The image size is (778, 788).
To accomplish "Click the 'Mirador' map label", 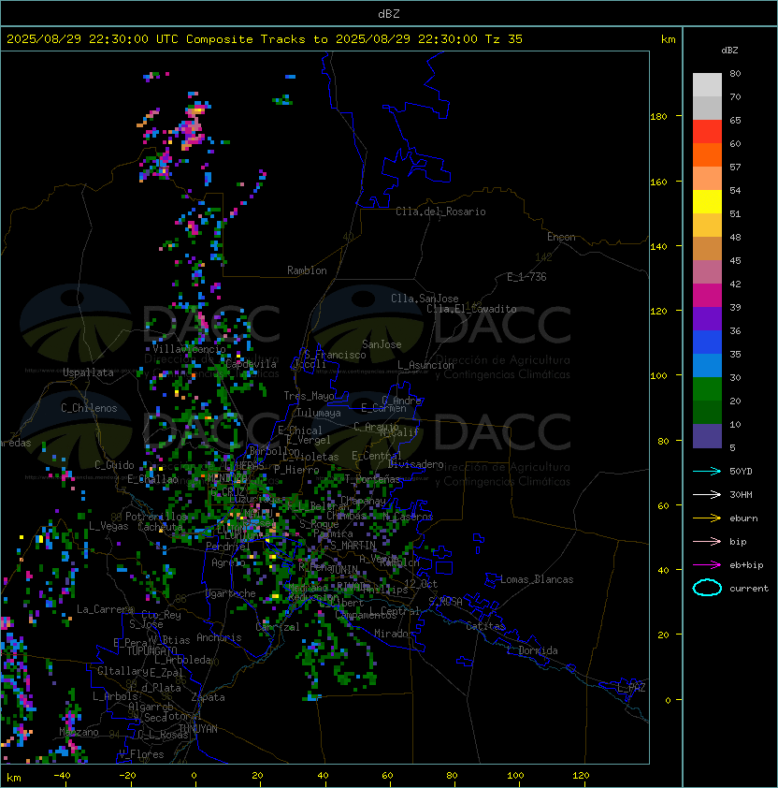I will 394,634.
